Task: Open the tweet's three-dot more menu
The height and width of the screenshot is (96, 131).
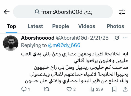Action: [x=125, y=38]
